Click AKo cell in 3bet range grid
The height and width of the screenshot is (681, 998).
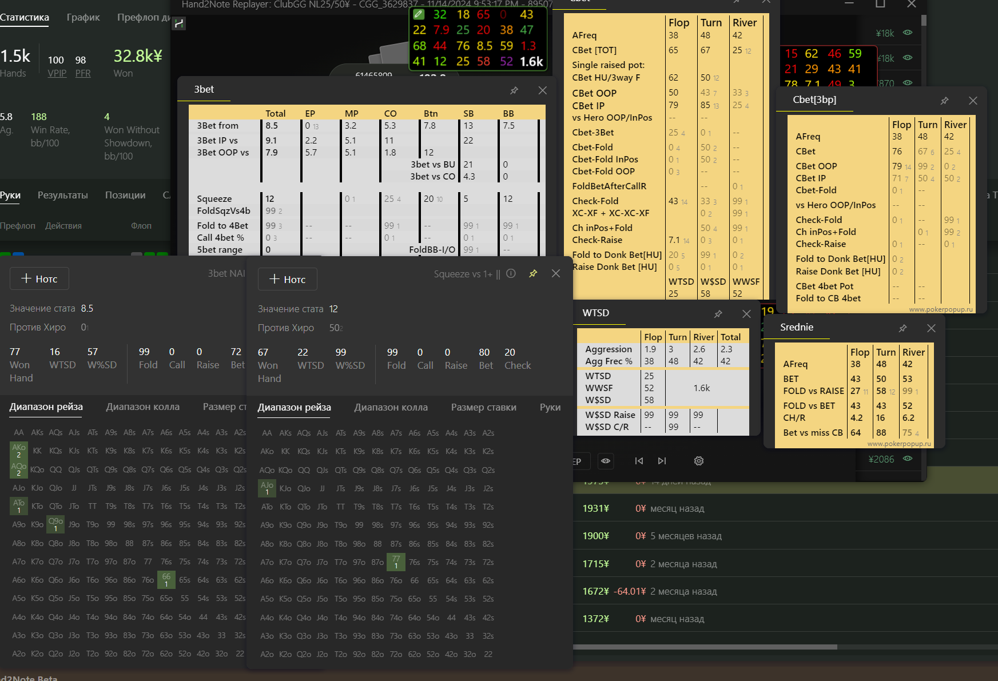pos(19,451)
